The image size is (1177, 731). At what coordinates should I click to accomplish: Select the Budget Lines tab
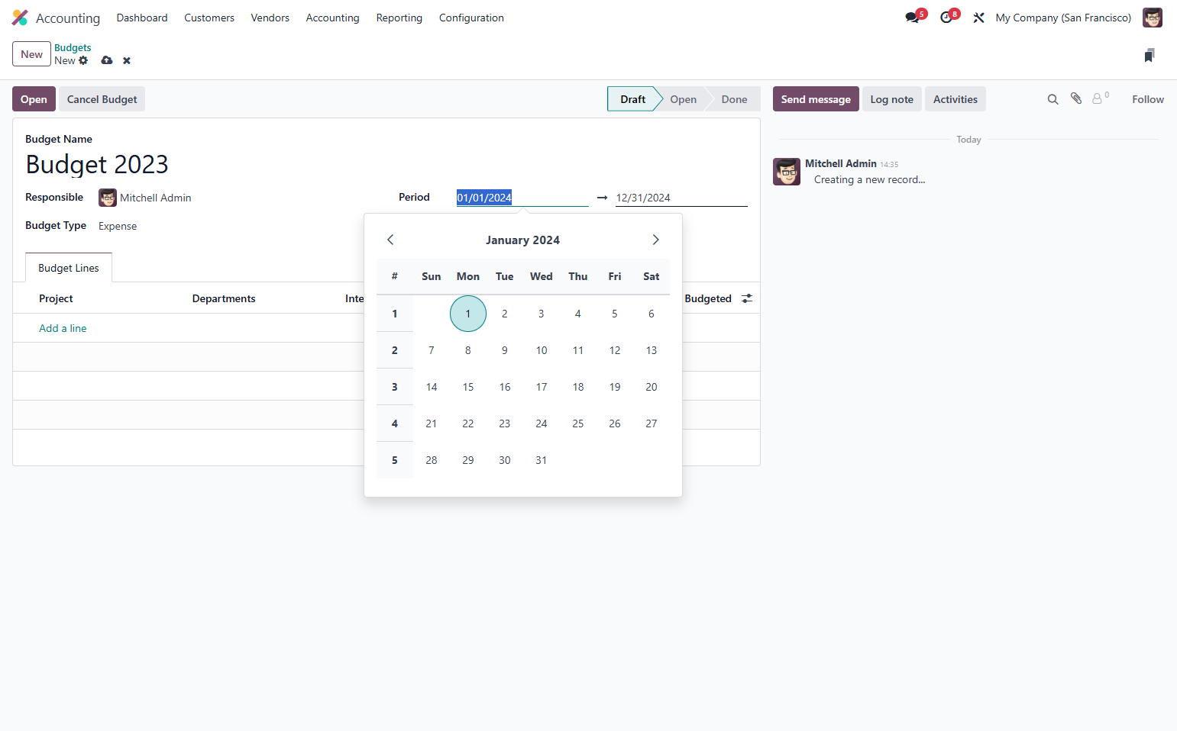click(x=69, y=268)
